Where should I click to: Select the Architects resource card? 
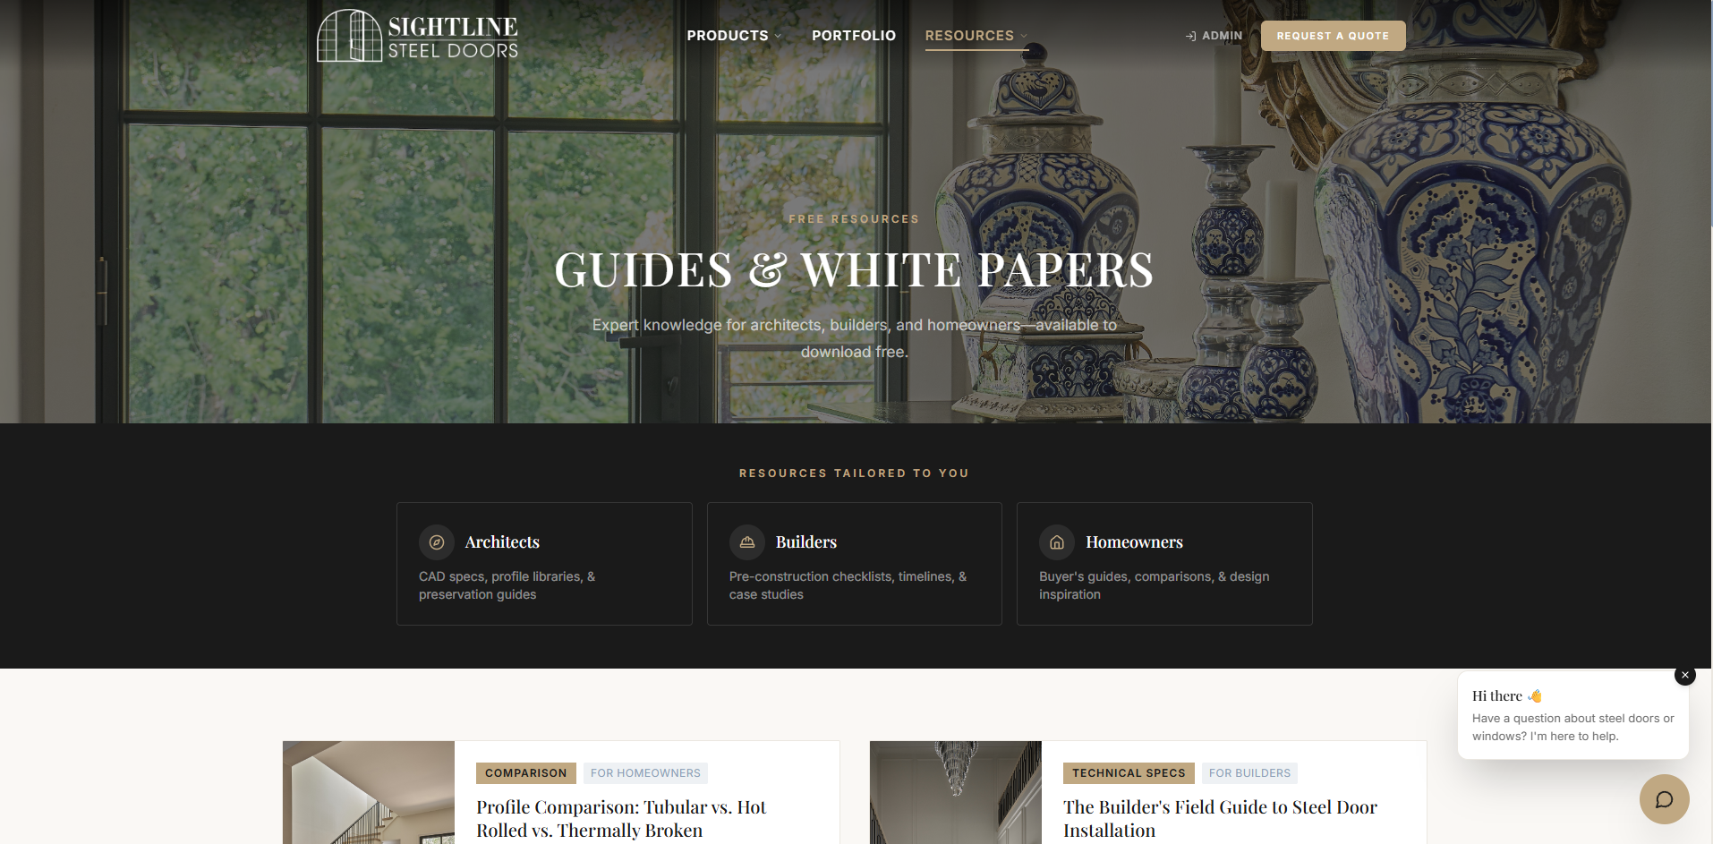click(544, 564)
